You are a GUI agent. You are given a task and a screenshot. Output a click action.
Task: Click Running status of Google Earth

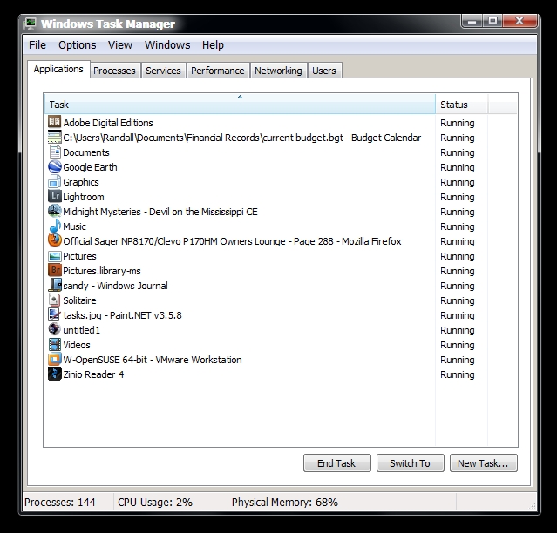coord(458,167)
